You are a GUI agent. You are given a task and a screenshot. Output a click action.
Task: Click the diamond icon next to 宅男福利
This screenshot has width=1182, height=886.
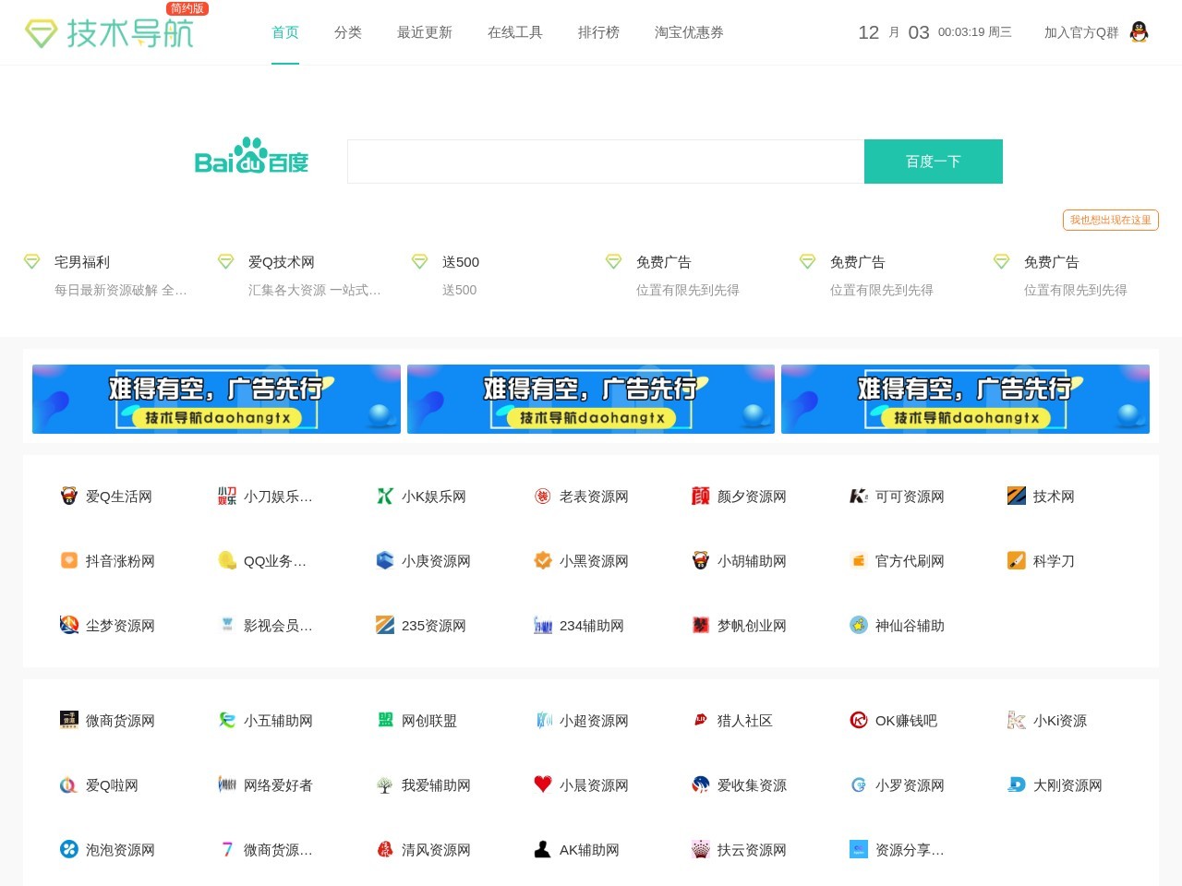click(x=31, y=261)
